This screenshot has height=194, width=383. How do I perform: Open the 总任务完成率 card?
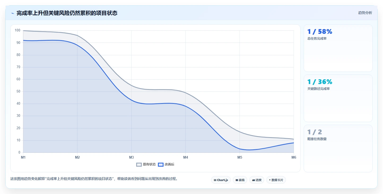coord(338,48)
